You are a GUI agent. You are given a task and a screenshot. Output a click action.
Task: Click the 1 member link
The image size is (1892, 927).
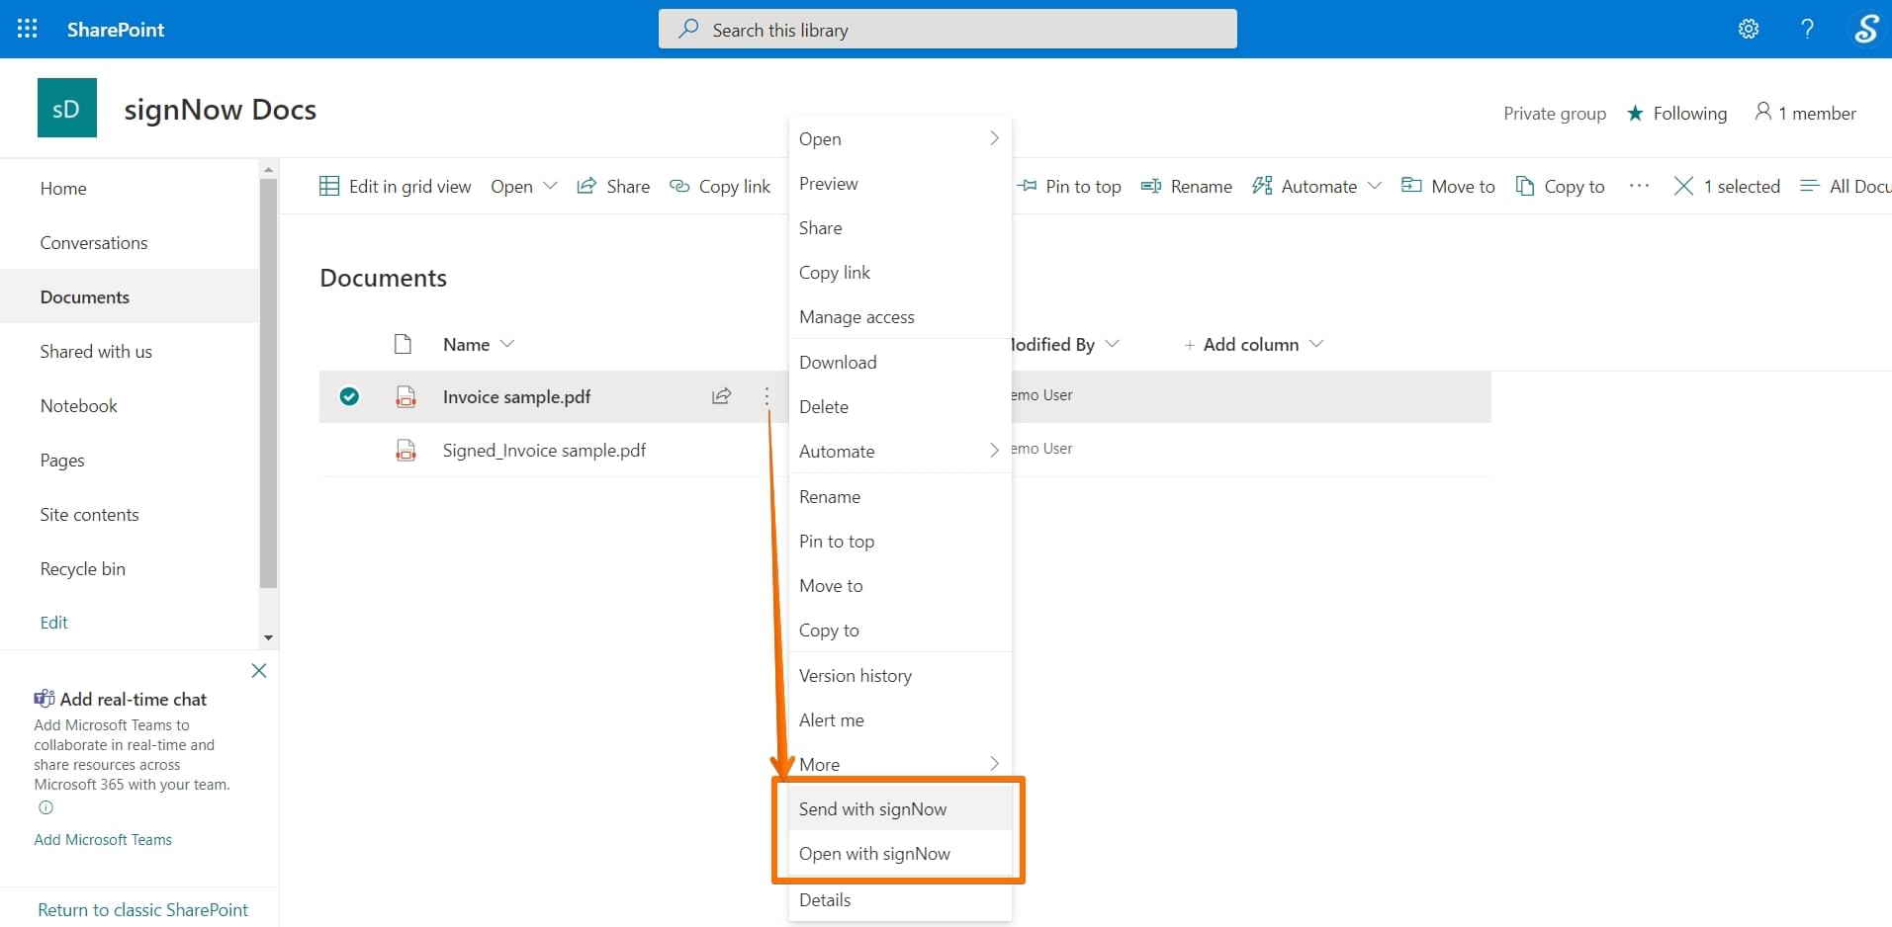(x=1806, y=113)
